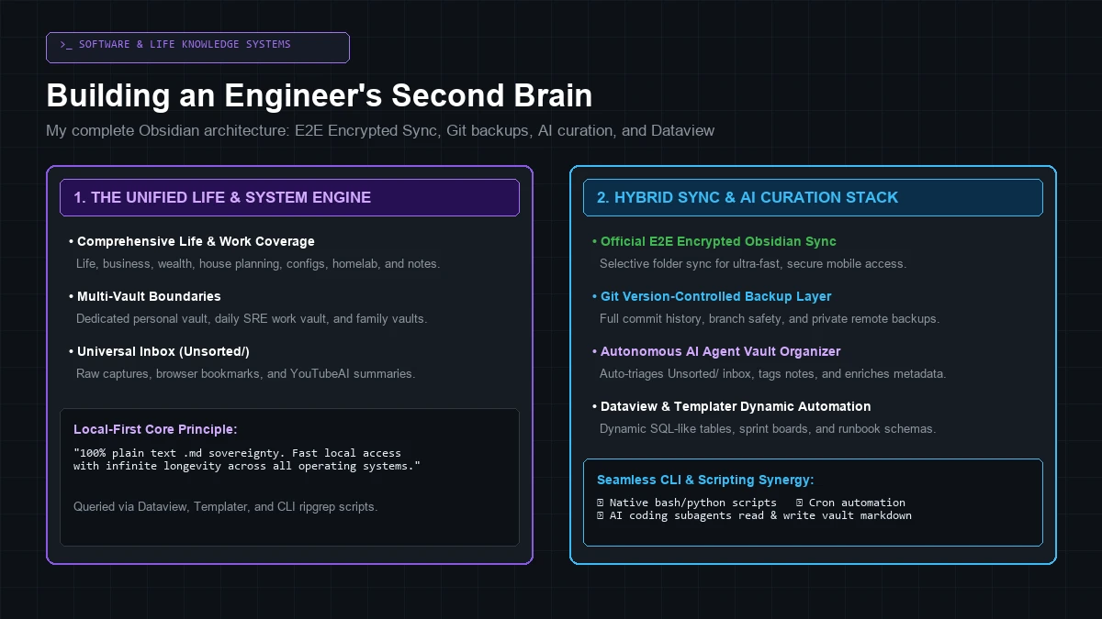The image size is (1102, 619).
Task: Click 'AI coding subagents read & write vault markdown'
Action: [754, 515]
